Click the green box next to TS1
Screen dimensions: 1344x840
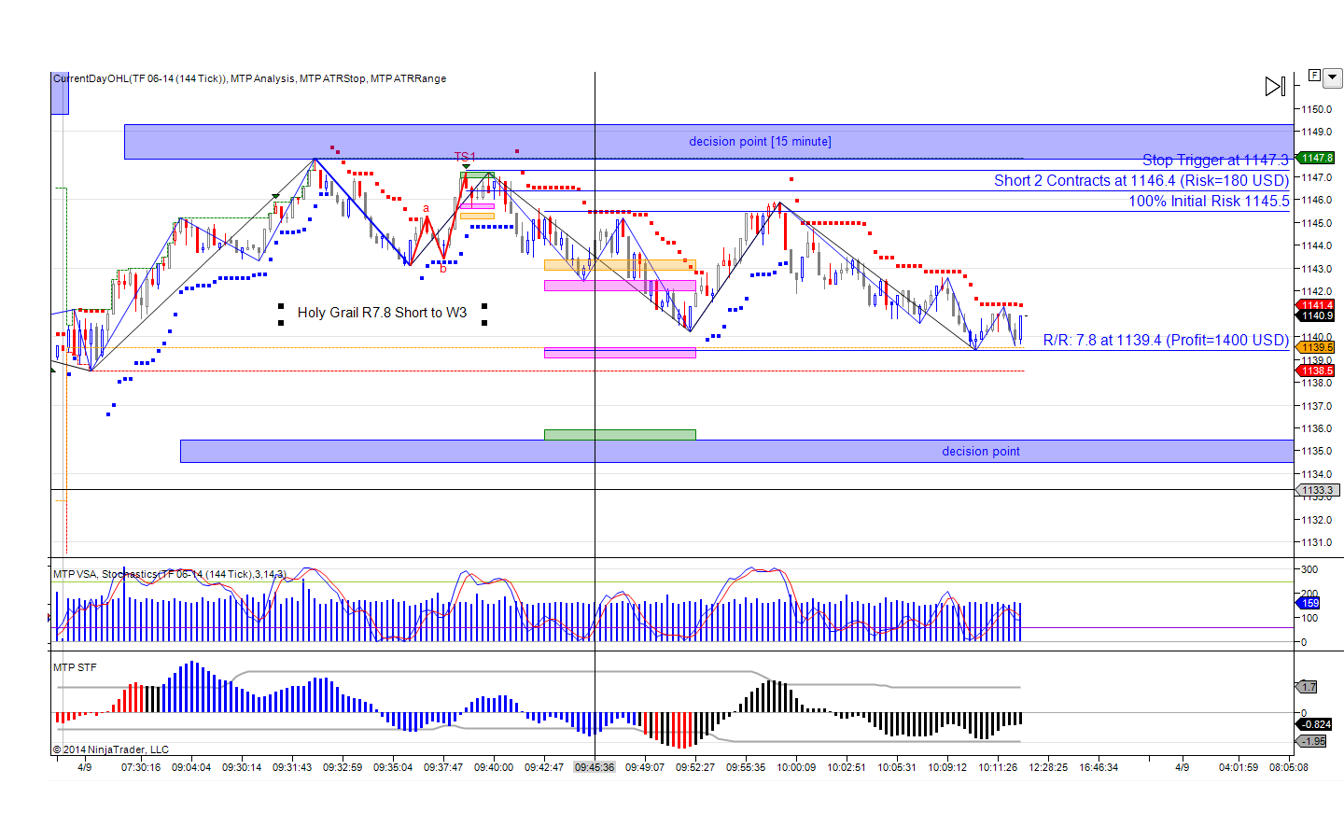(477, 175)
